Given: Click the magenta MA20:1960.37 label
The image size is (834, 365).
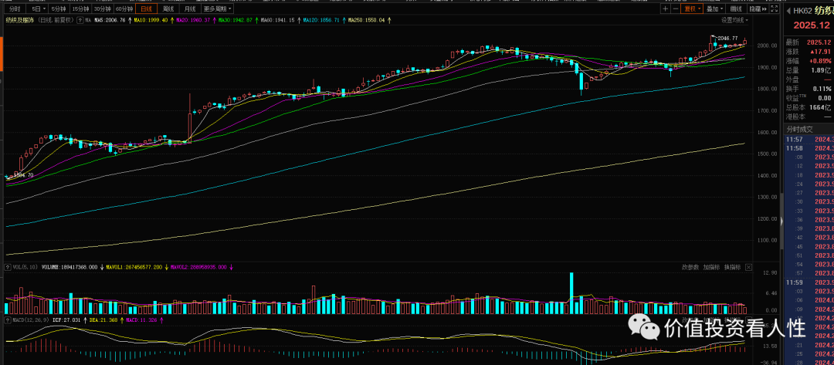Looking at the screenshot, I should click(x=193, y=20).
